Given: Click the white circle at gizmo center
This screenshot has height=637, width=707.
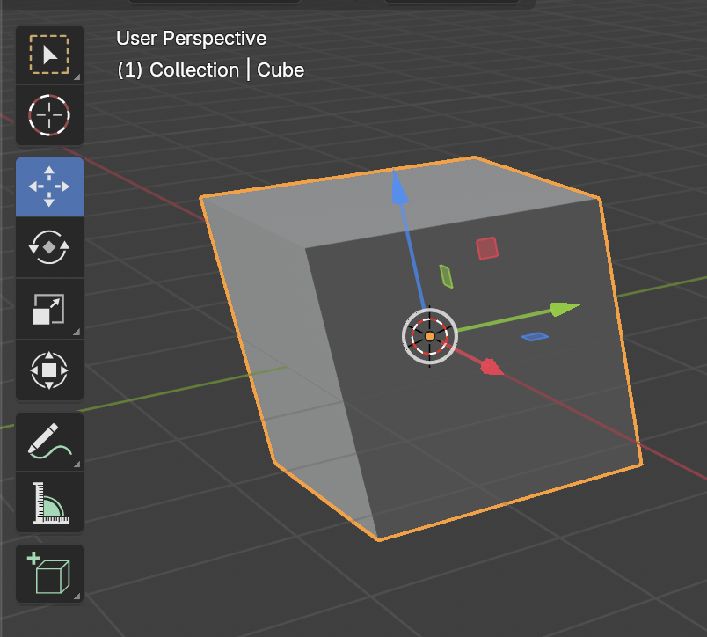Looking at the screenshot, I should pos(430,336).
